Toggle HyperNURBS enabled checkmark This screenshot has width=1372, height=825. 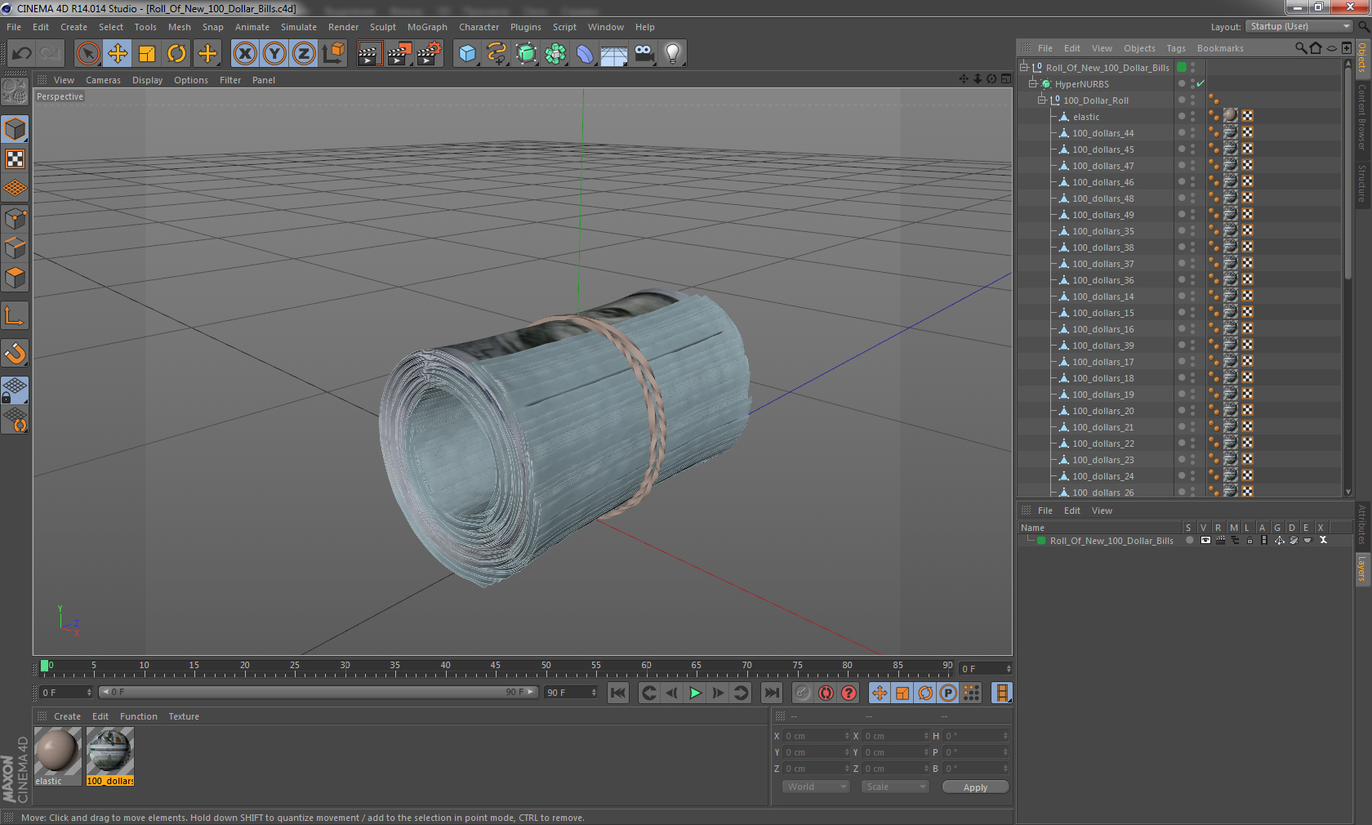(x=1200, y=84)
